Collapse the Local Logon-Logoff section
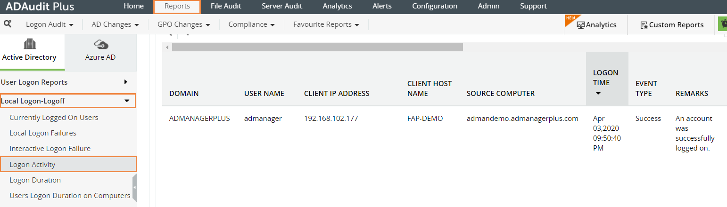This screenshot has height=207, width=727. coord(126,101)
